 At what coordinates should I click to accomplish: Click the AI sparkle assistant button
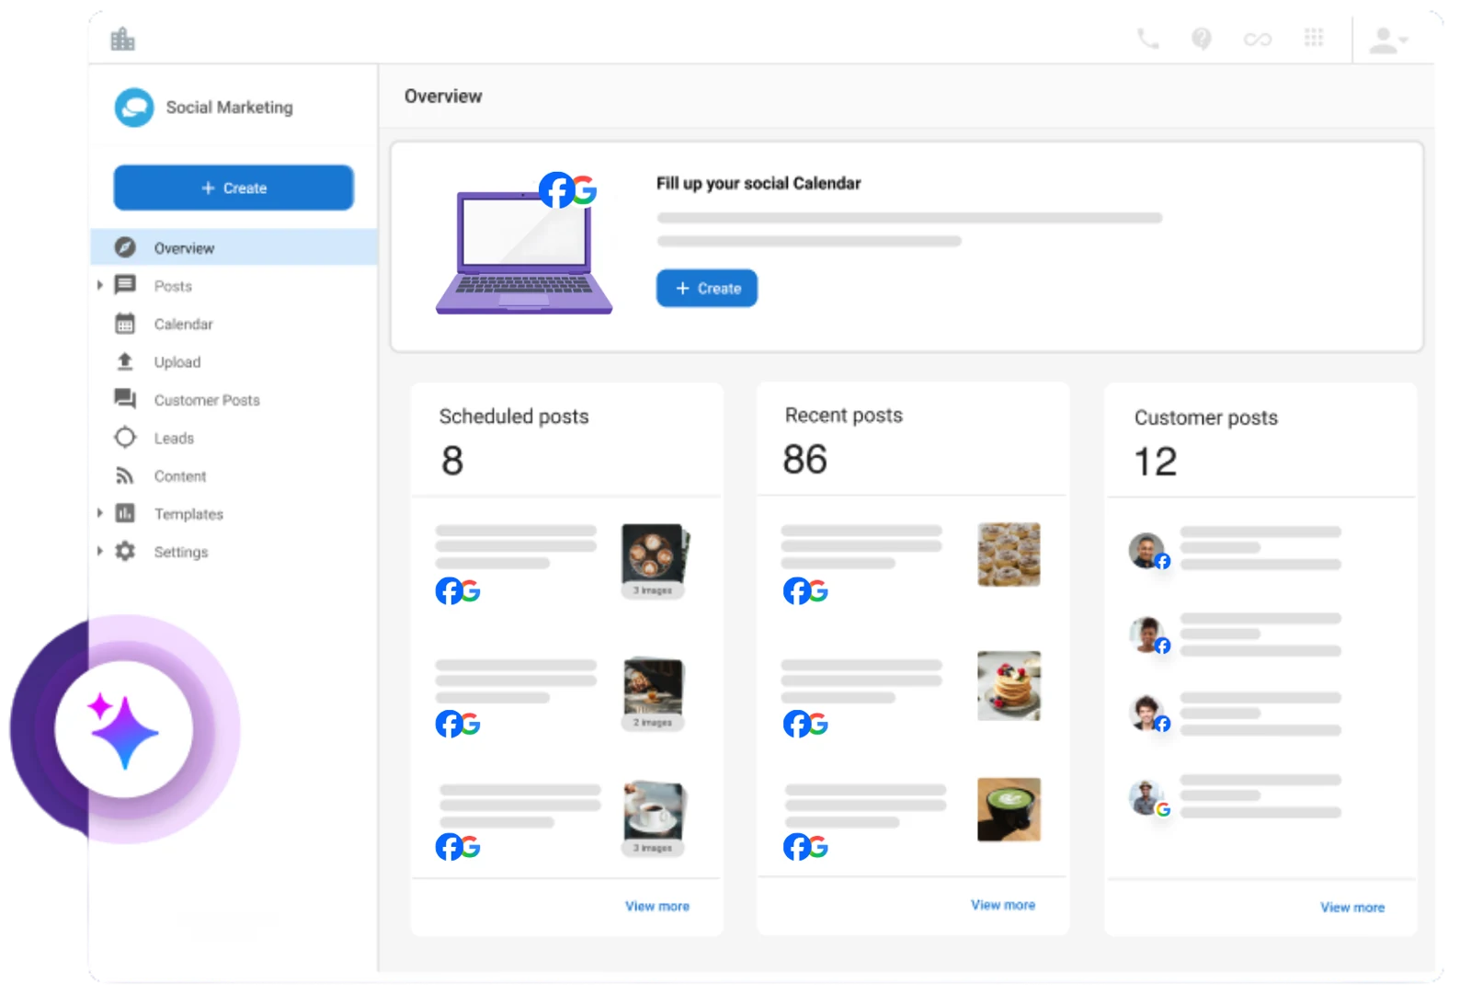(x=124, y=730)
